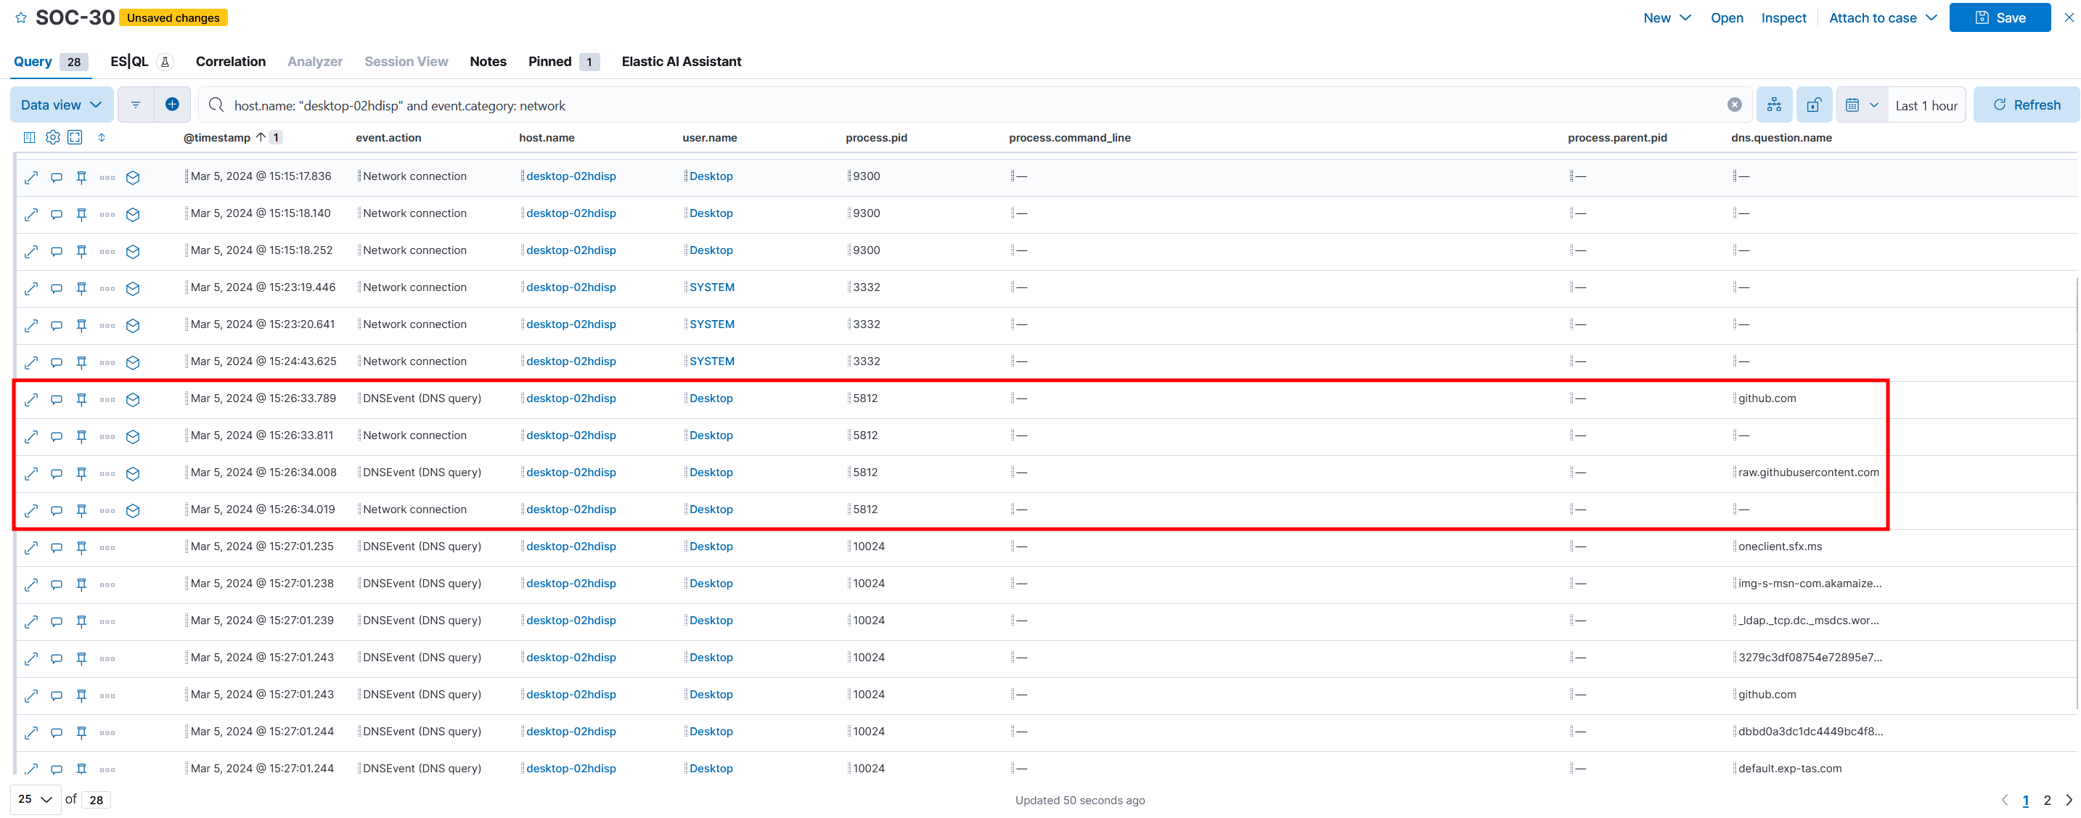This screenshot has width=2081, height=818.
Task: Add a new filter with plus icon
Action: [172, 105]
